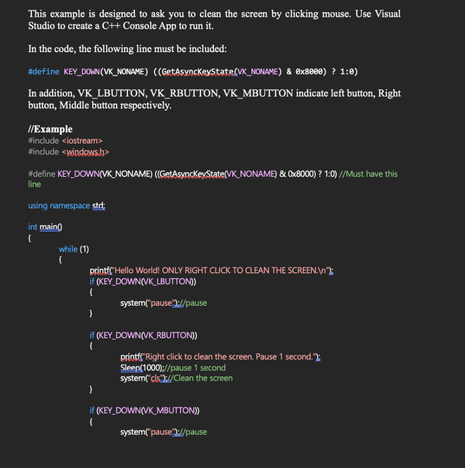Screen dimensions: 465x468
Task: Click the #include <iostream> directive
Action: (64, 141)
